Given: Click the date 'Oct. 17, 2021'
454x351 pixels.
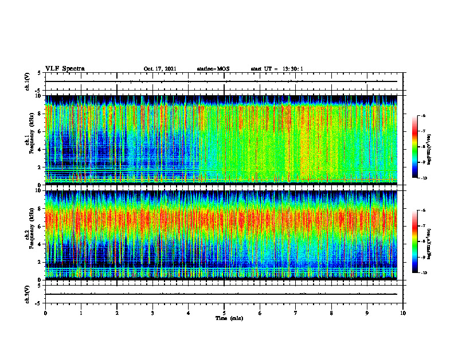Looking at the screenshot, I should pos(160,69).
